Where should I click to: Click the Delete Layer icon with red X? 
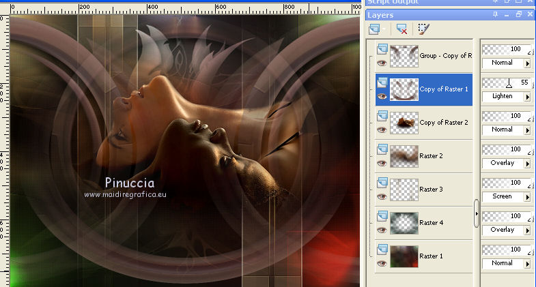pyautogui.click(x=401, y=29)
